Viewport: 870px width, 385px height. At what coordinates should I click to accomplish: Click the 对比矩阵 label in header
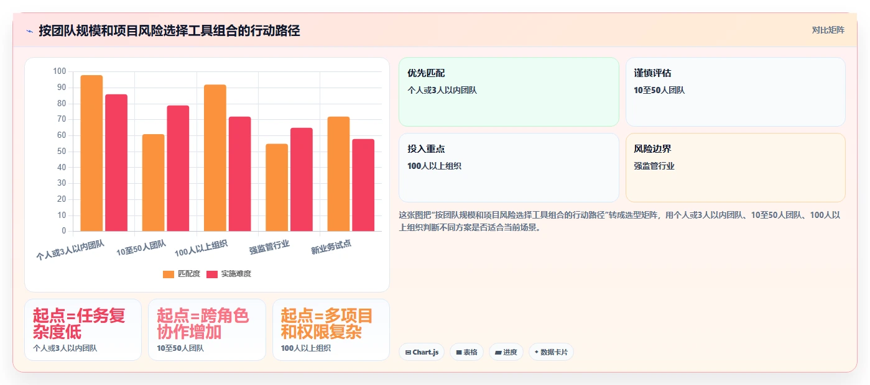[828, 30]
